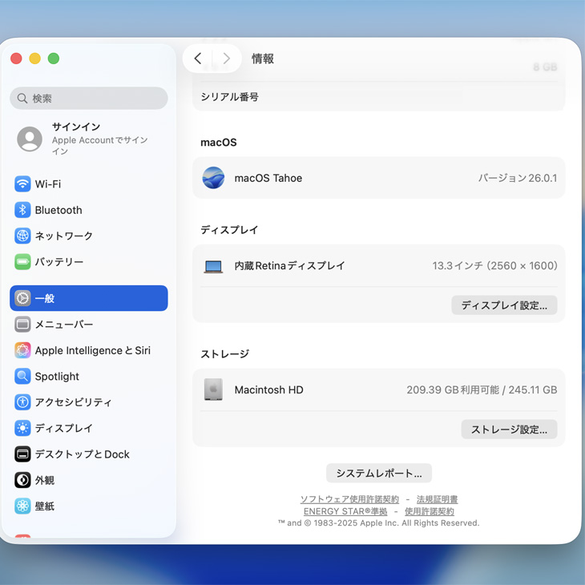Click the Wi-Fi icon in sidebar
The image size is (585, 585).
[22, 184]
